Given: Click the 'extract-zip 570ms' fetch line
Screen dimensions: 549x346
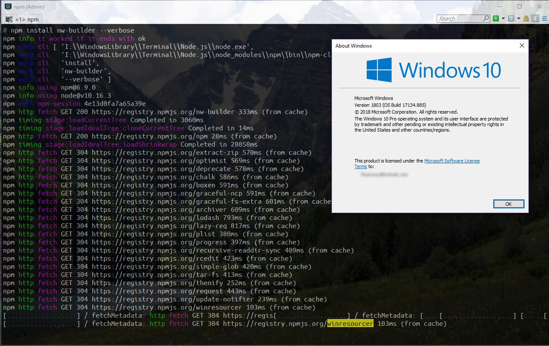Looking at the screenshot, I should [157, 153].
